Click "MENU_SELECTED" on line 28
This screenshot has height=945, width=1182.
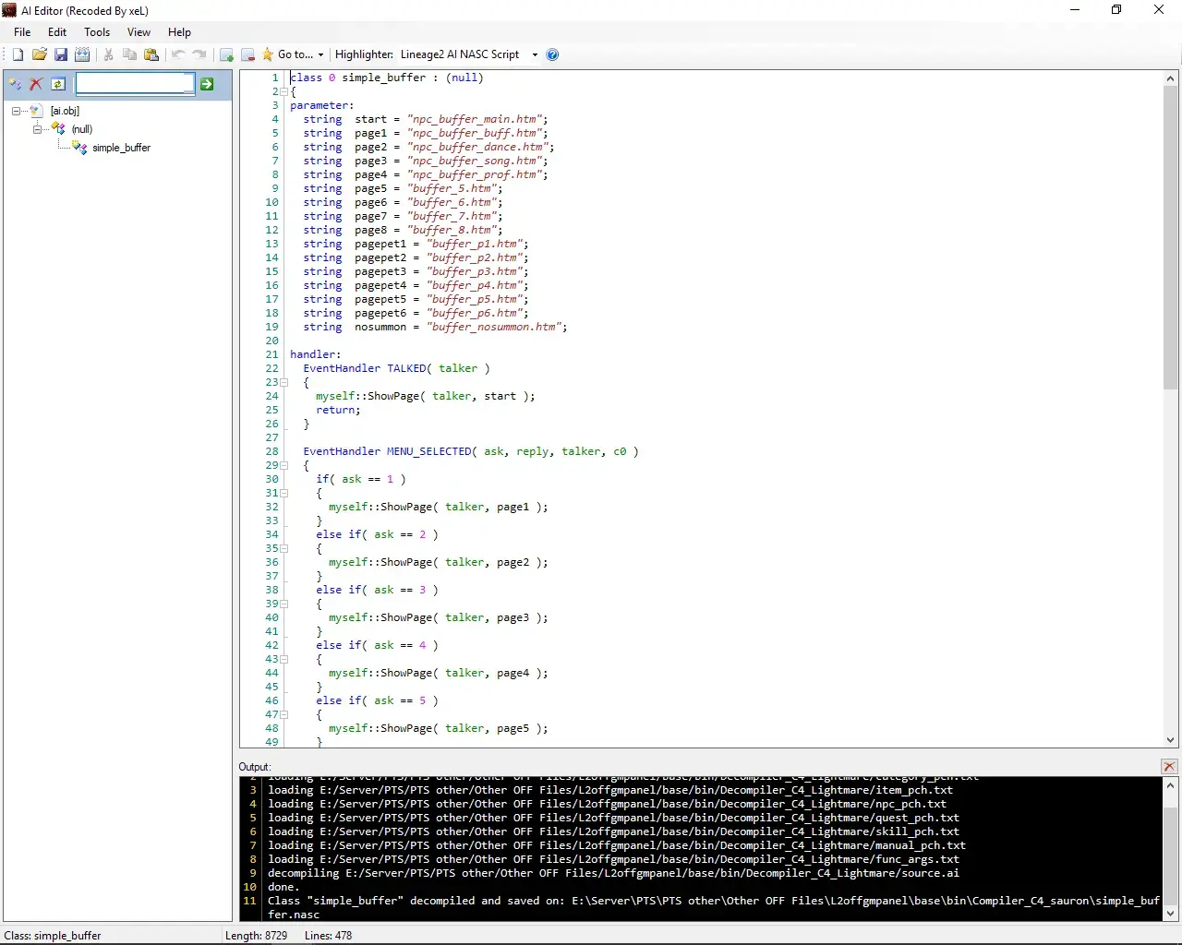click(x=428, y=451)
